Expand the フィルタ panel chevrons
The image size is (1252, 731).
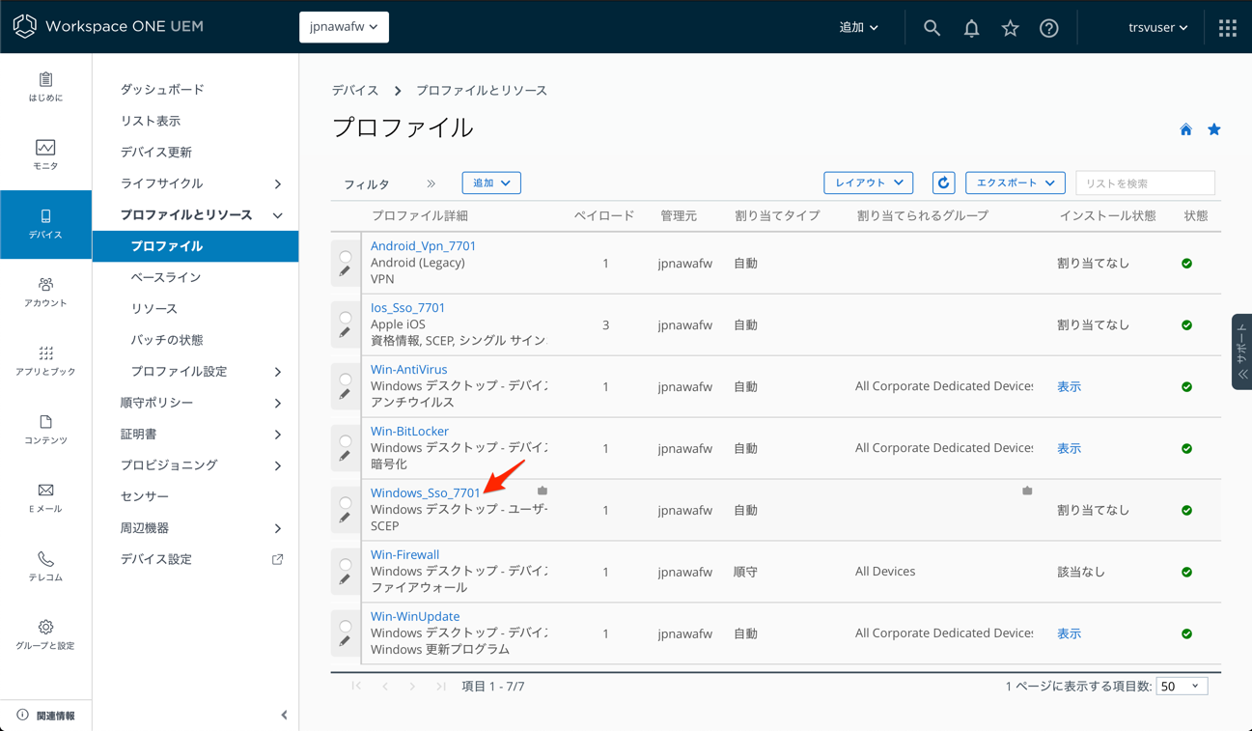(431, 183)
